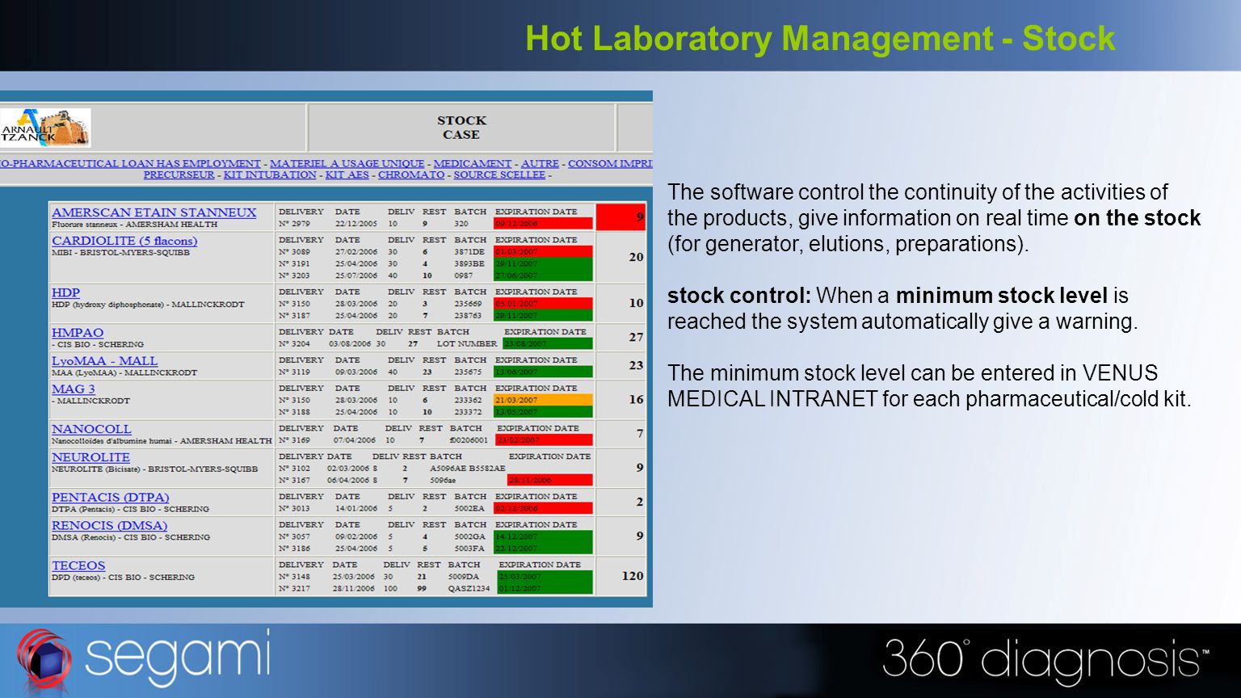
Task: Go to SOURCE SCELLEE category
Action: click(x=499, y=174)
